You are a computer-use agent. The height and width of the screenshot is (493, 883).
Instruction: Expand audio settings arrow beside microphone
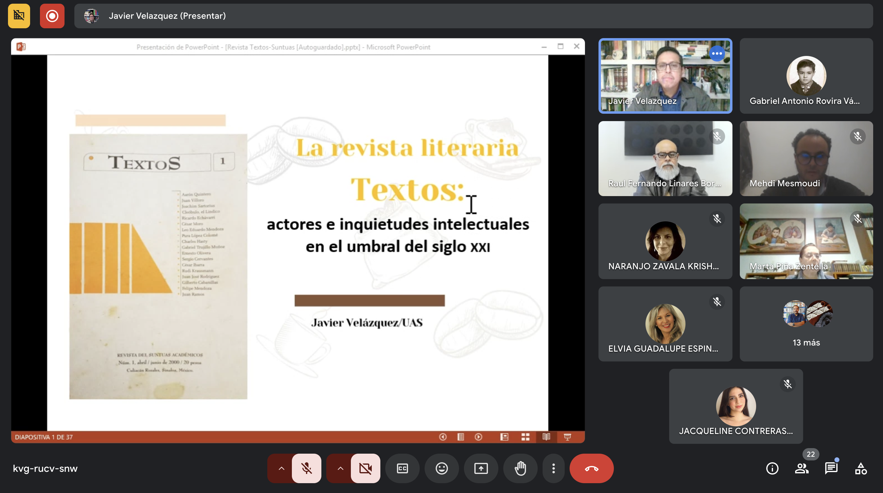point(281,468)
